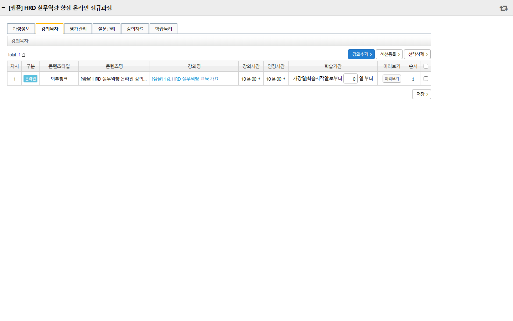
Task: Click the 선택삭제 button
Action: [418, 54]
